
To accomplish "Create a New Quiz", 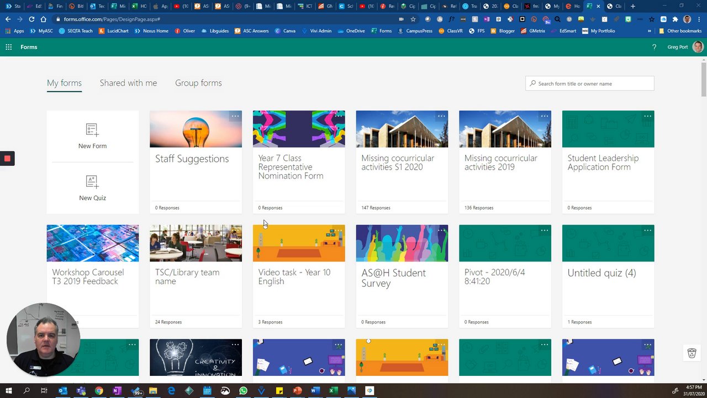I will click(x=92, y=188).
